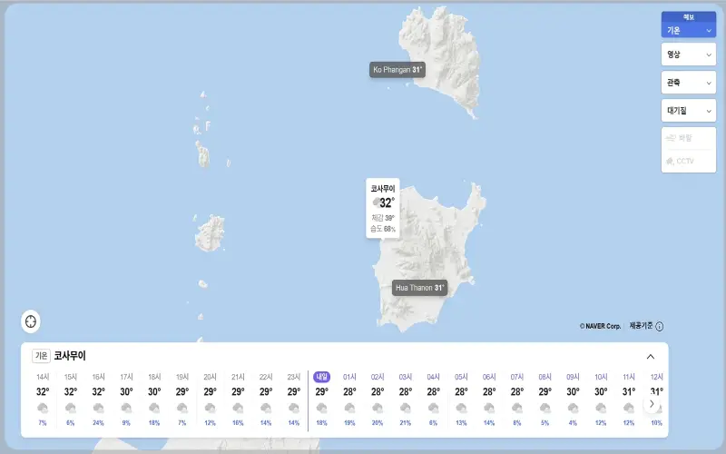Click the 체감 39° feels-like text
This screenshot has height=454, width=726.
(383, 218)
